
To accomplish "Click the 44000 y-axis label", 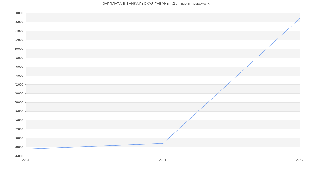I will tap(19, 76).
